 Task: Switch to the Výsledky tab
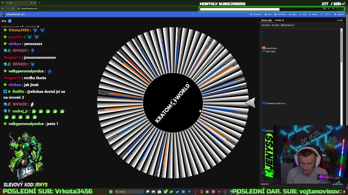click(x=279, y=20)
